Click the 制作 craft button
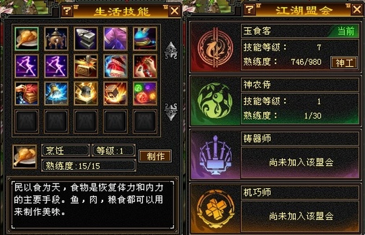The image size is (365, 235). (155, 156)
